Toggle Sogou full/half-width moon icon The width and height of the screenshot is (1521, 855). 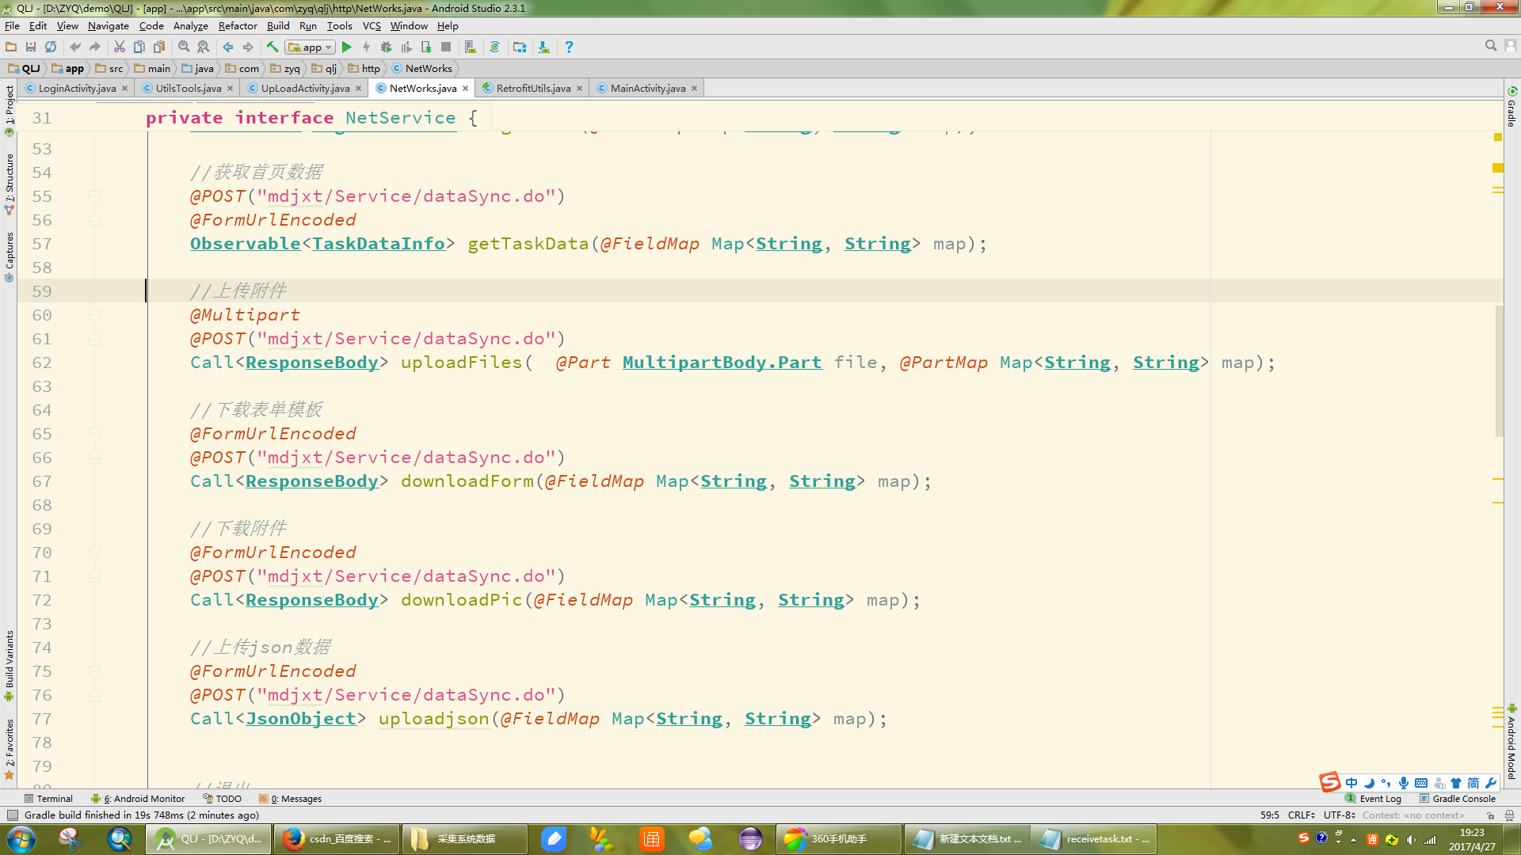1369,783
